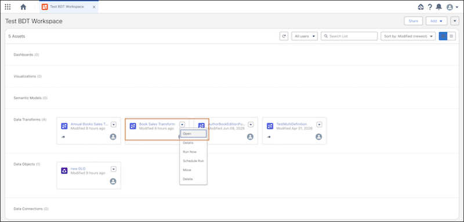Open the new DLO card dropdown

pyautogui.click(x=114, y=169)
